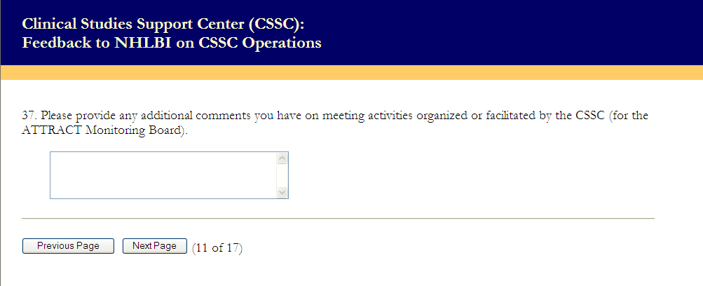Click the horizontal divider line above the buttons
The height and width of the screenshot is (286, 703).
338,219
